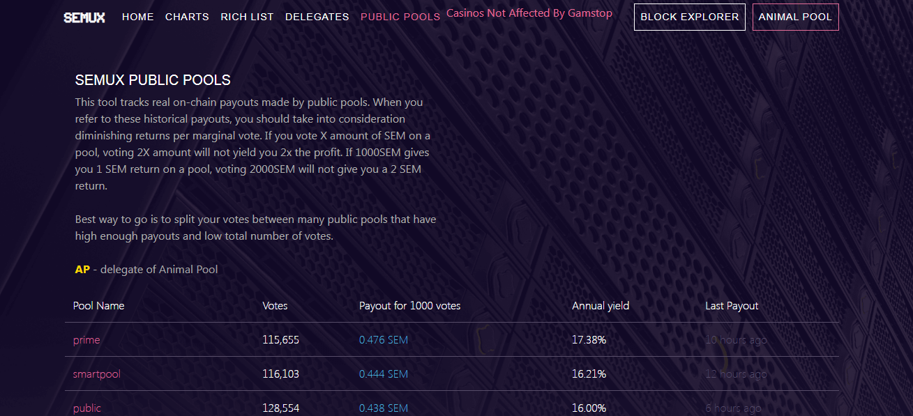Screen dimensions: 913x416
Task: Click the Payout for 1000 votes header
Action: click(409, 306)
